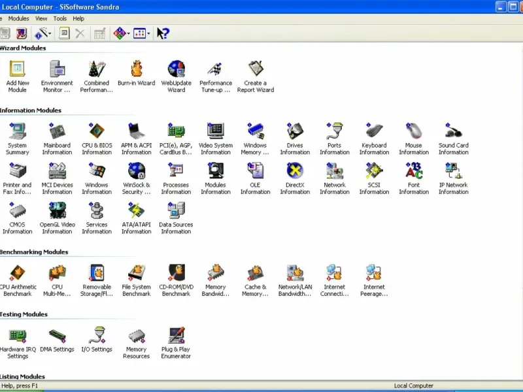This screenshot has height=392, width=523.
Task: Select Windows Memory module icon
Action: (x=256, y=139)
